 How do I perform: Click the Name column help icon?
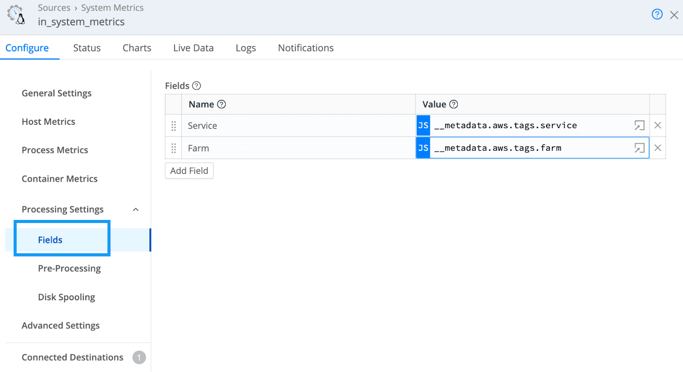(222, 104)
